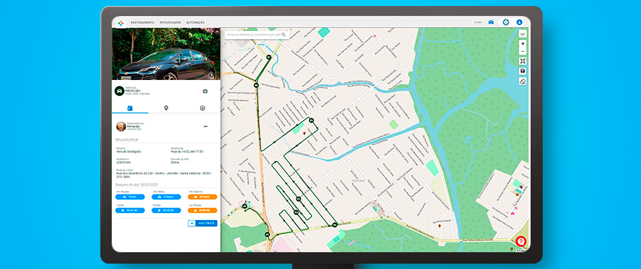Image resolution: width=641 pixels, height=269 pixels.
Task: Click the Ajuda link
Action: (478, 22)
